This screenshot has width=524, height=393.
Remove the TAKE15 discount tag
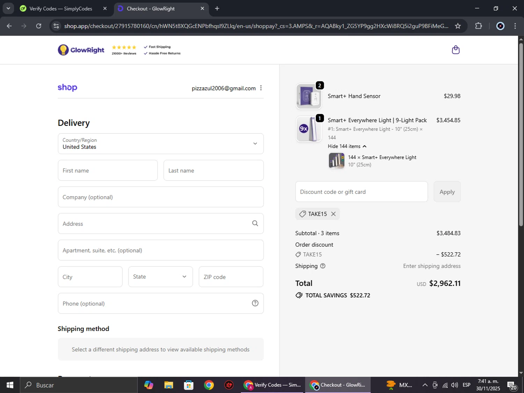333,214
